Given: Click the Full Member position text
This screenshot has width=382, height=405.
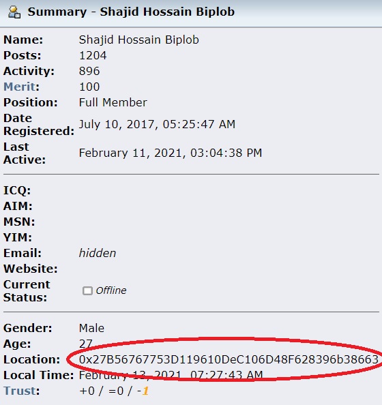Looking at the screenshot, I should (113, 102).
